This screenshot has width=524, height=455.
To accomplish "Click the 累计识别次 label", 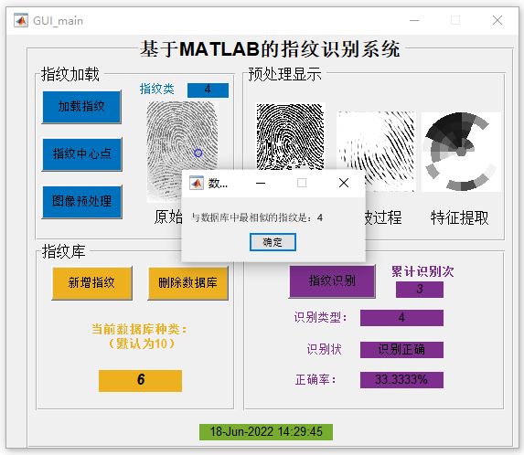I will [422, 271].
